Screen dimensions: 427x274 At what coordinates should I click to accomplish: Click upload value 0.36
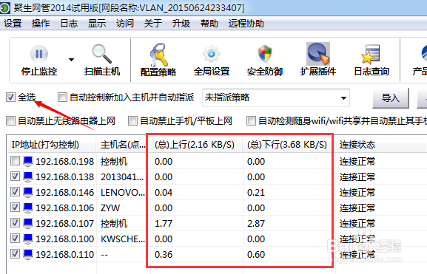click(x=164, y=254)
